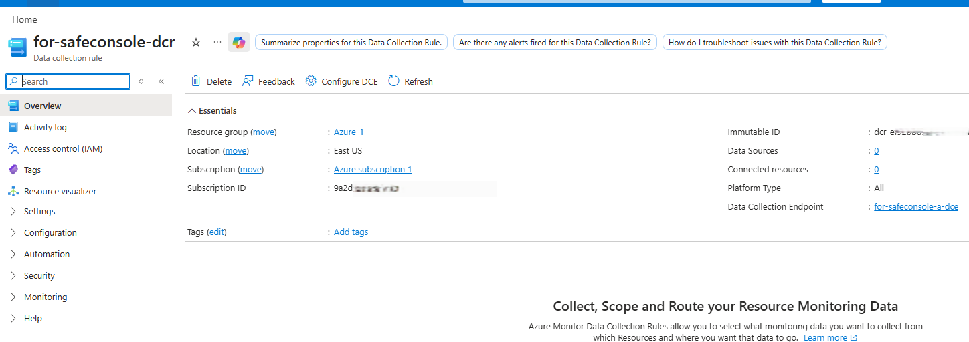This screenshot has height=342, width=969.
Task: Click move link next to Resource group
Action: [x=264, y=132]
